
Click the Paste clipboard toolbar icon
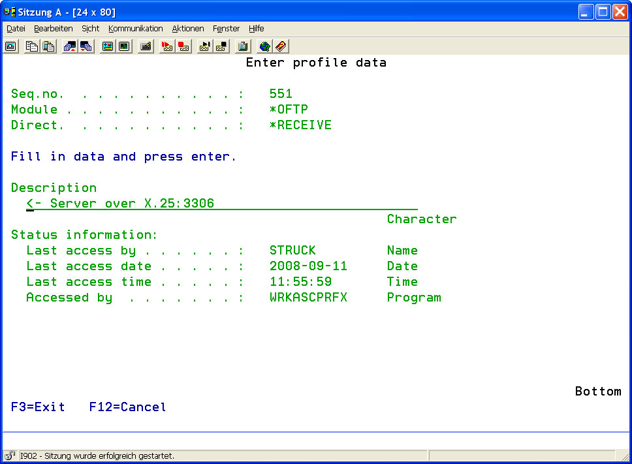tap(48, 46)
